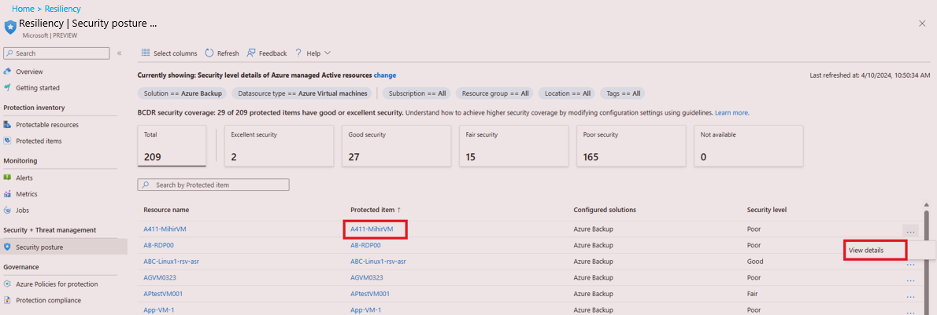This screenshot has width=937, height=315.
Task: Edit the Tags == All filter
Action: click(x=623, y=93)
